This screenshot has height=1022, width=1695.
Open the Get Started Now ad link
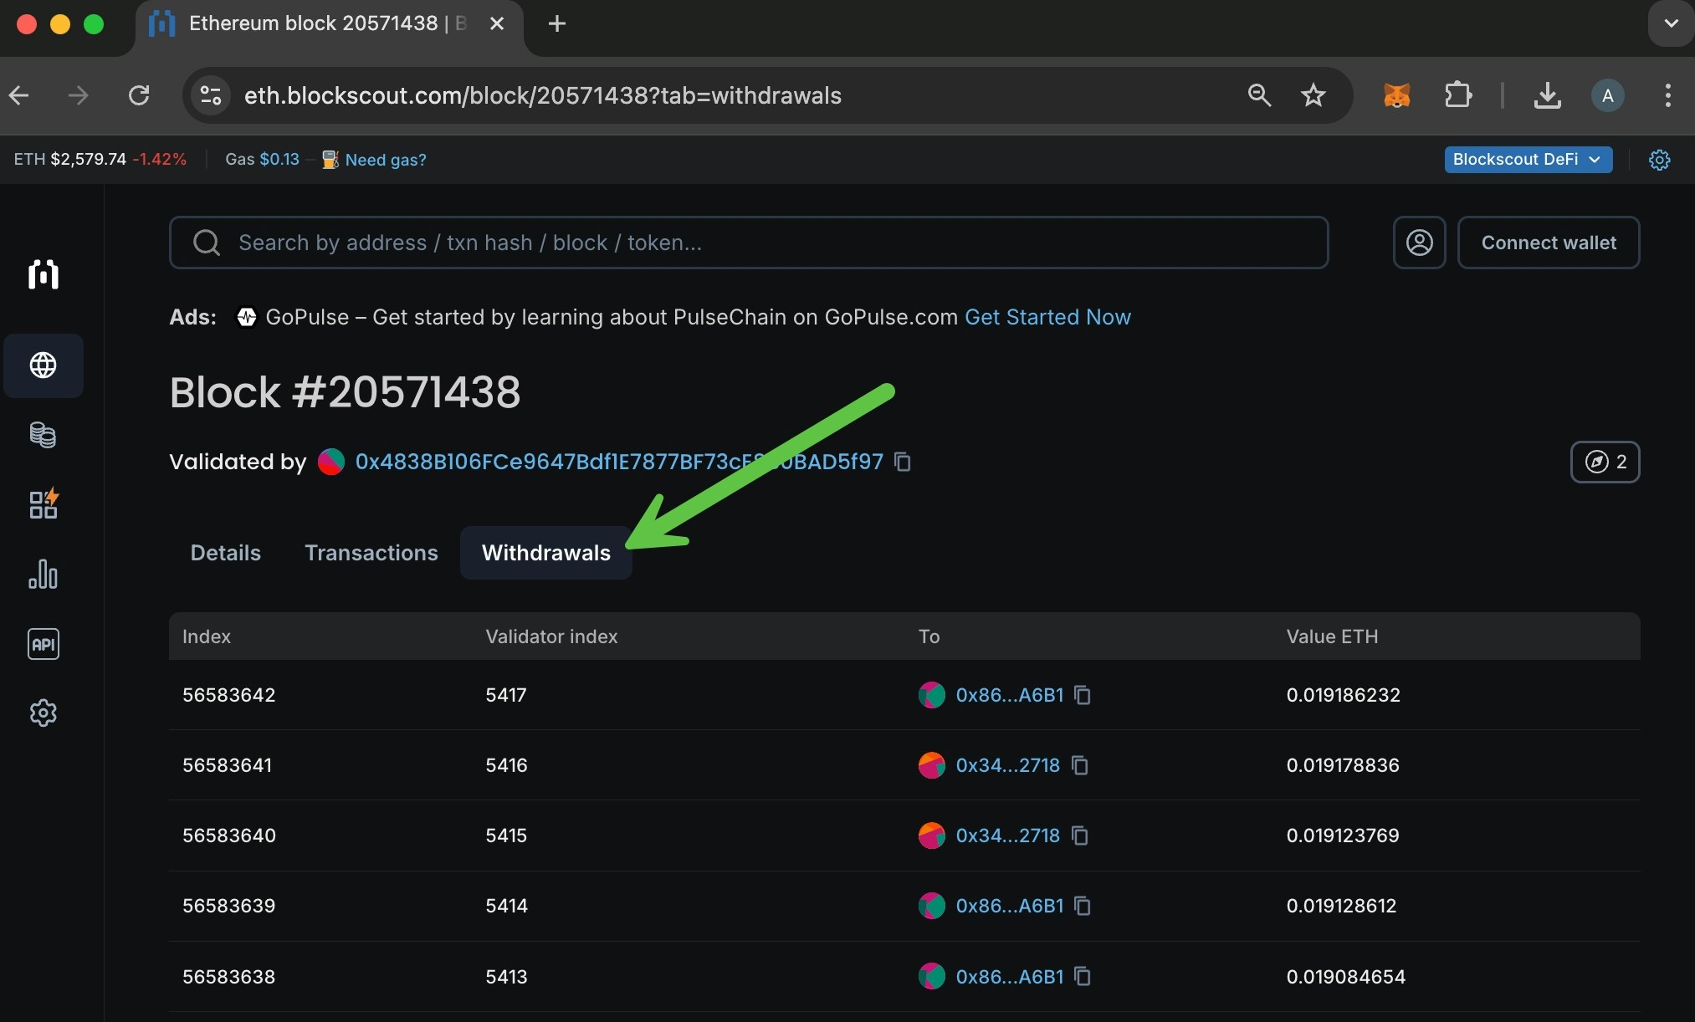(1047, 317)
